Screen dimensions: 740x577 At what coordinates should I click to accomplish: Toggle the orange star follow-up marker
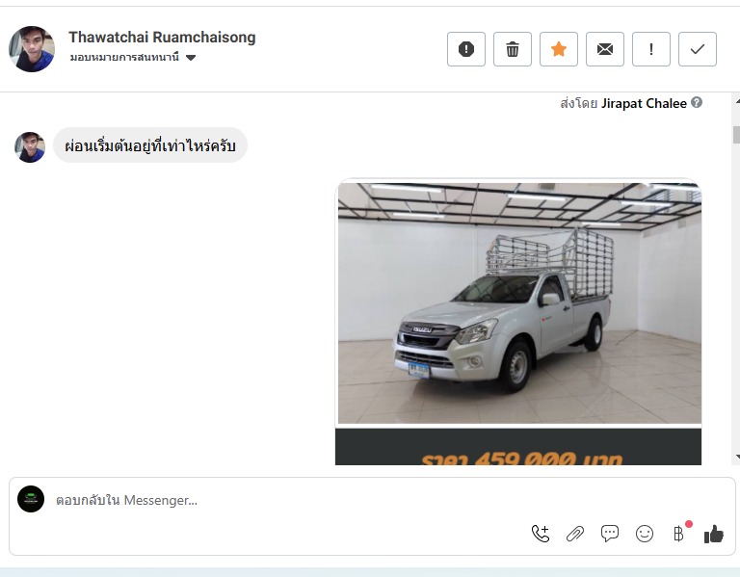558,49
